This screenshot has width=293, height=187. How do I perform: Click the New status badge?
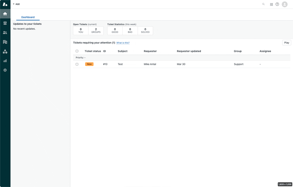point(89,64)
